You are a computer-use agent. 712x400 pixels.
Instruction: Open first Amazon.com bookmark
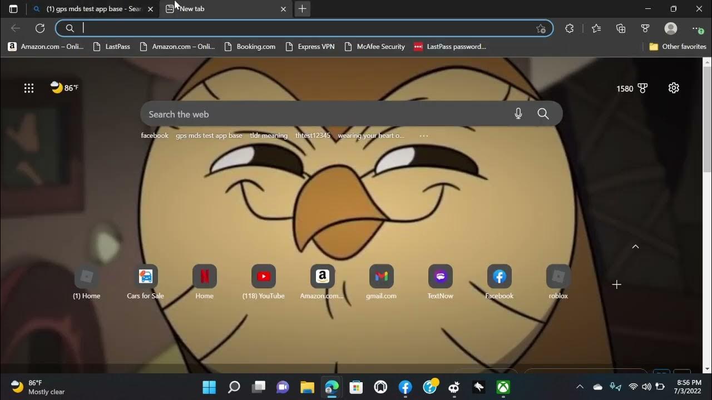[x=46, y=47]
